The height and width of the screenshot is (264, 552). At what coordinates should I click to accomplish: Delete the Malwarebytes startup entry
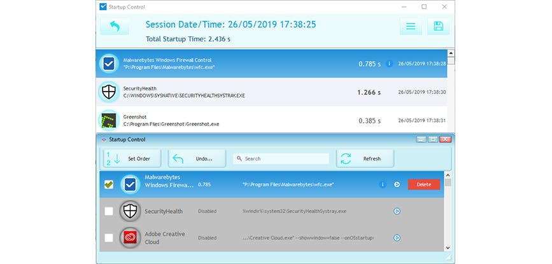coord(424,184)
